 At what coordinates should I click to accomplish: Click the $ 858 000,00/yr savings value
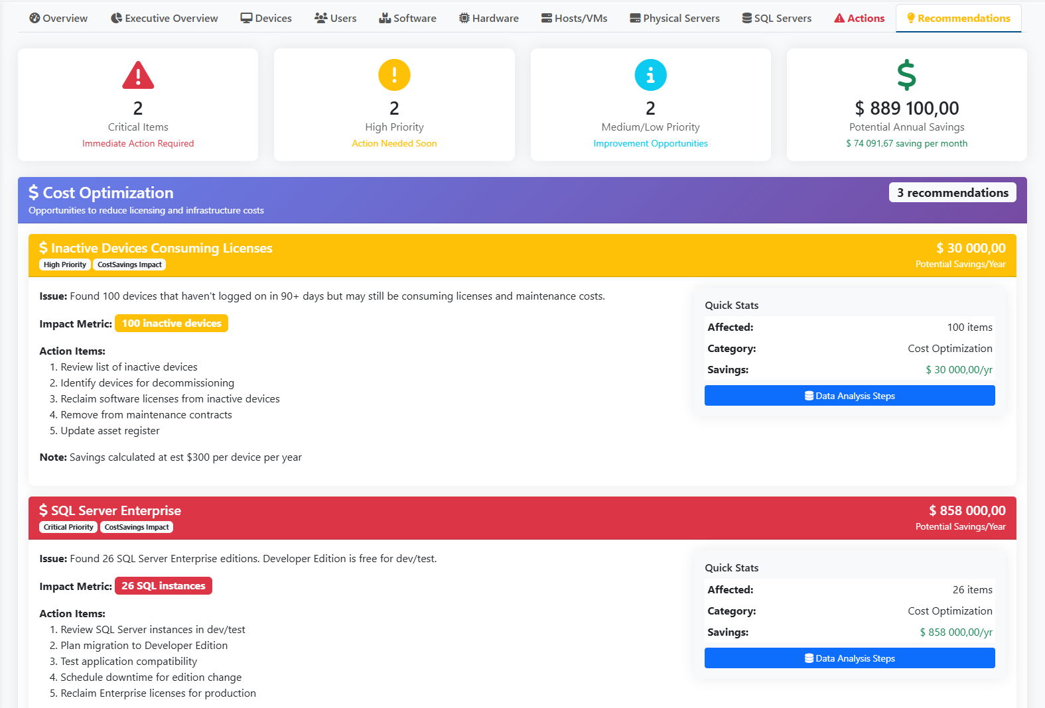(956, 632)
